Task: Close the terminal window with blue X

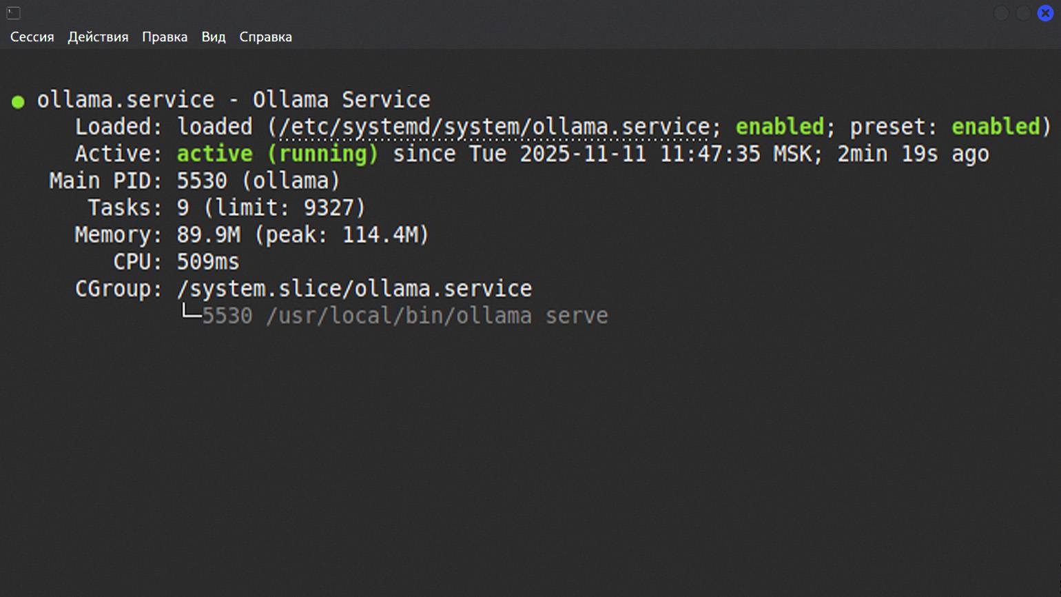Action: point(1045,12)
